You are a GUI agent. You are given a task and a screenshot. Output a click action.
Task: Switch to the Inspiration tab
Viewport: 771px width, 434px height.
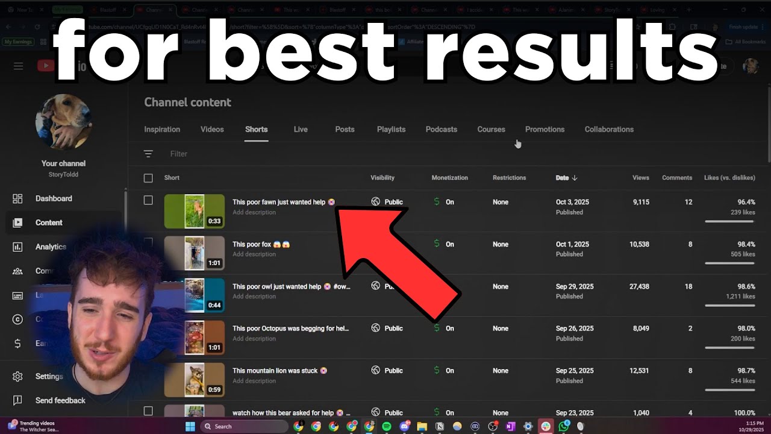coord(162,130)
